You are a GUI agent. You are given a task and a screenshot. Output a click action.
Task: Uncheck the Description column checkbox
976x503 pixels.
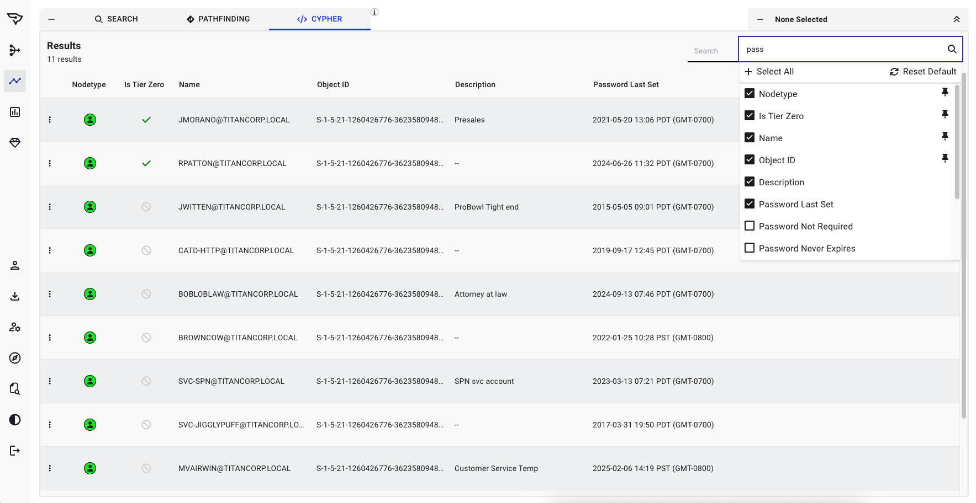[x=750, y=181]
